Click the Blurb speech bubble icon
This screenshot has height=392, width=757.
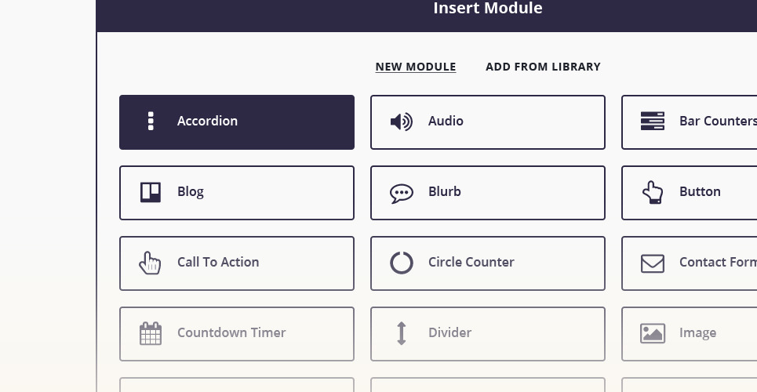coord(401,193)
